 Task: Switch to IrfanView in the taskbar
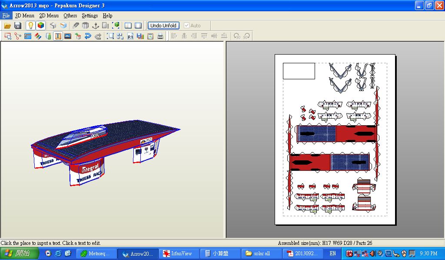click(x=178, y=253)
